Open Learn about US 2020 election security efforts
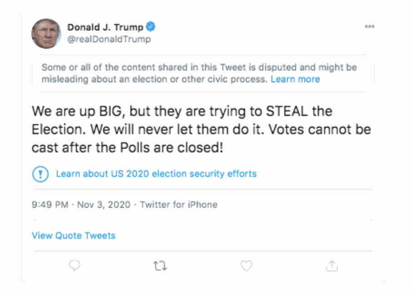The width and height of the screenshot is (412, 292). [x=156, y=174]
